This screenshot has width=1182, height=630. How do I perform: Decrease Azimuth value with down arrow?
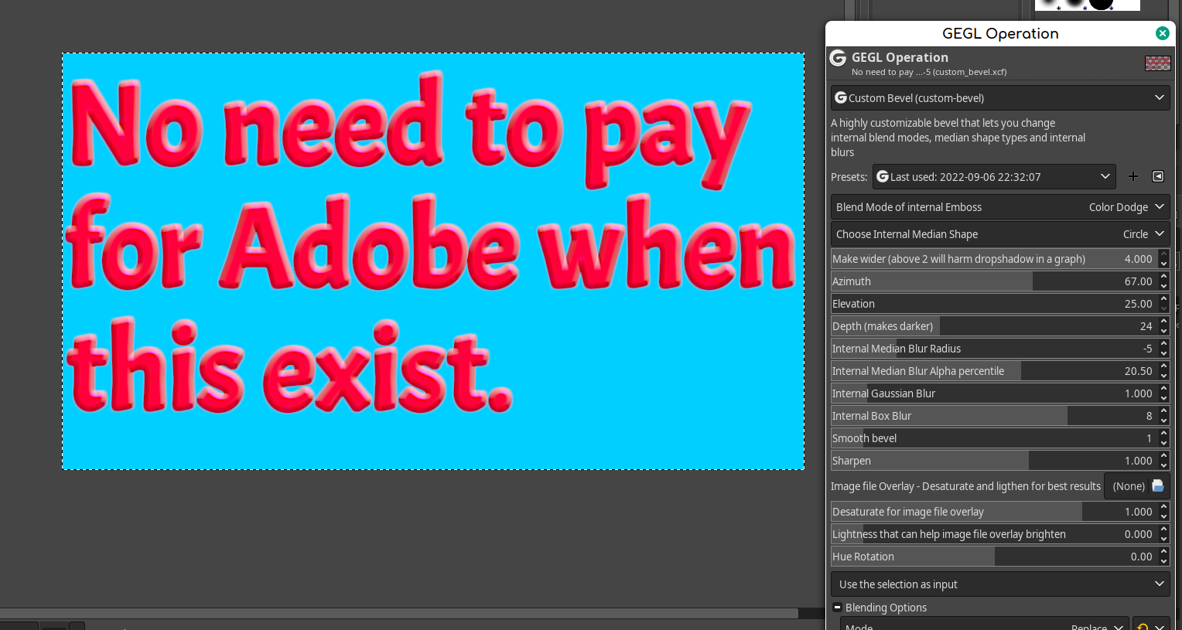coord(1163,287)
